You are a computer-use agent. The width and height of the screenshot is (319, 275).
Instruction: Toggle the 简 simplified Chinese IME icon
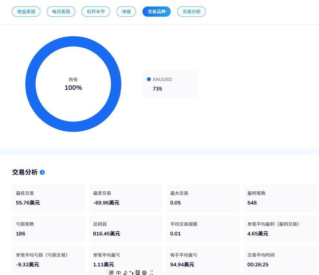138,272
